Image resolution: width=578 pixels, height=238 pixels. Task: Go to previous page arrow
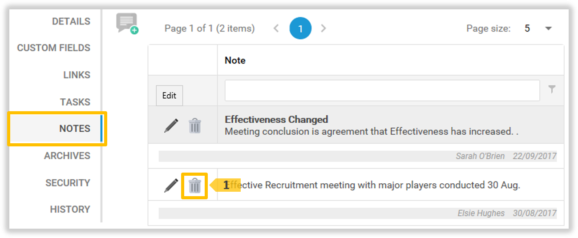[x=276, y=28]
